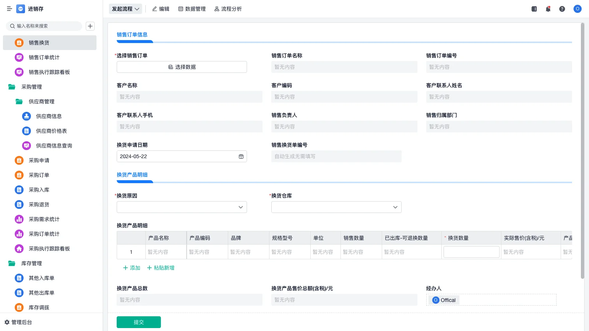Select the 销售订单统计 chart icon in sidebar
The height and width of the screenshot is (331, 589).
[x=19, y=57]
